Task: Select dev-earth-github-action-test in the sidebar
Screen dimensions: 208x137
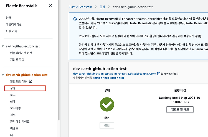Action: [27, 75]
